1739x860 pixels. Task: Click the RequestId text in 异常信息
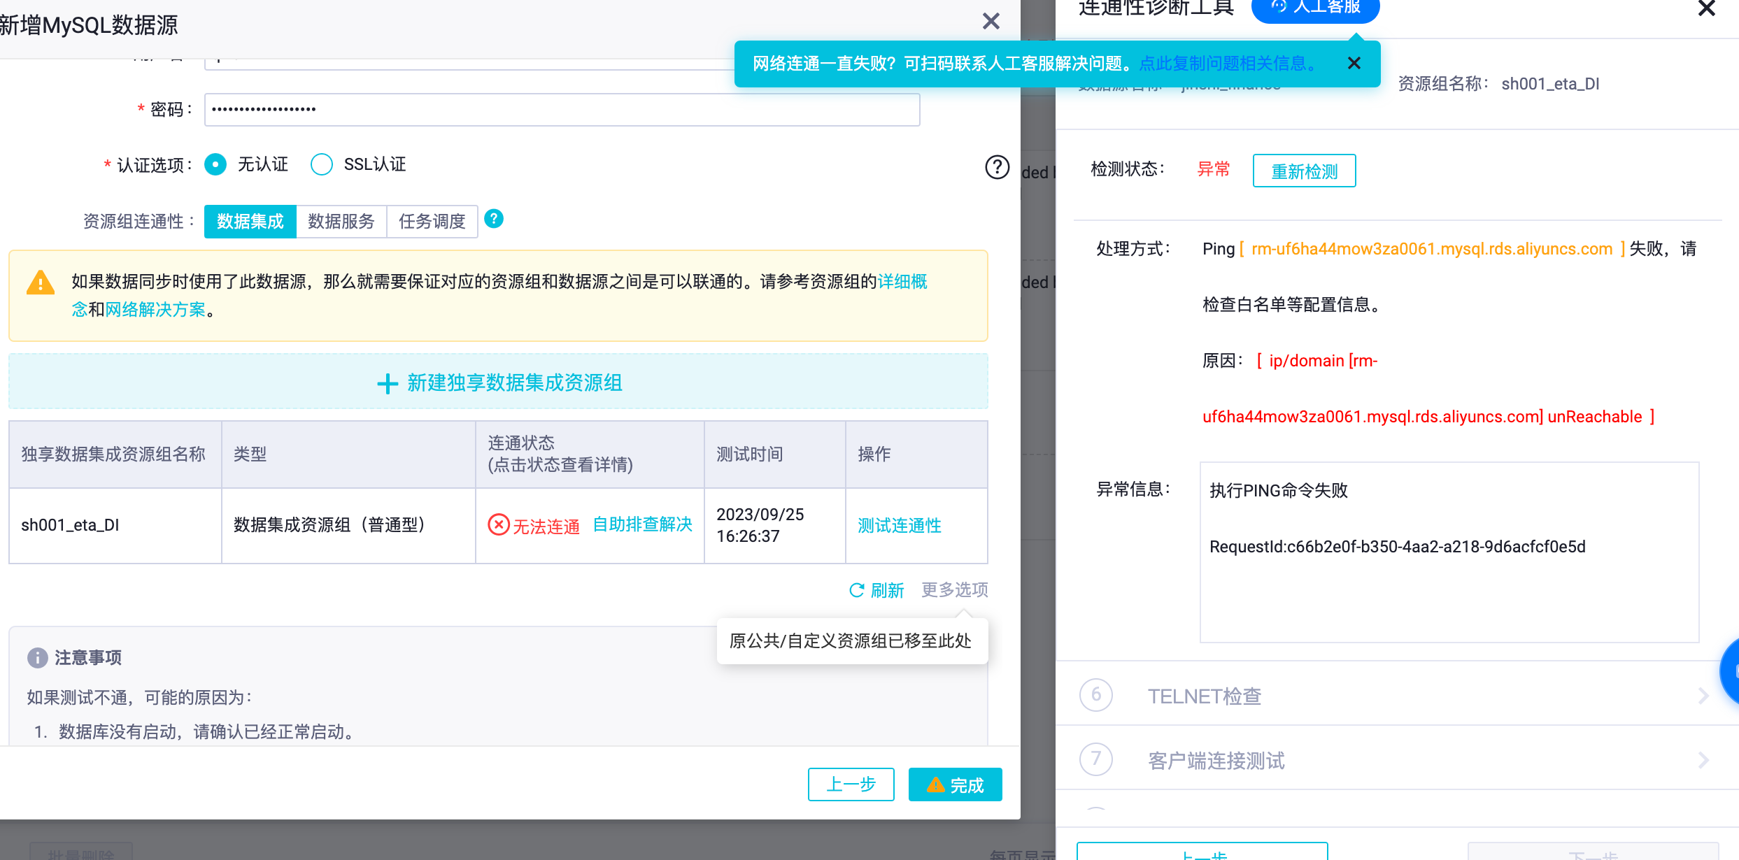point(1397,547)
